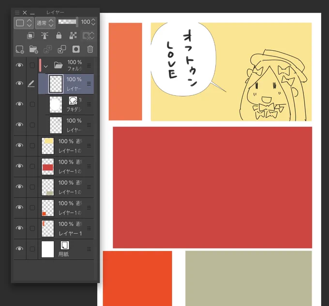Click the pen icon on the selected layer
The height and width of the screenshot is (306, 329).
(x=31, y=83)
